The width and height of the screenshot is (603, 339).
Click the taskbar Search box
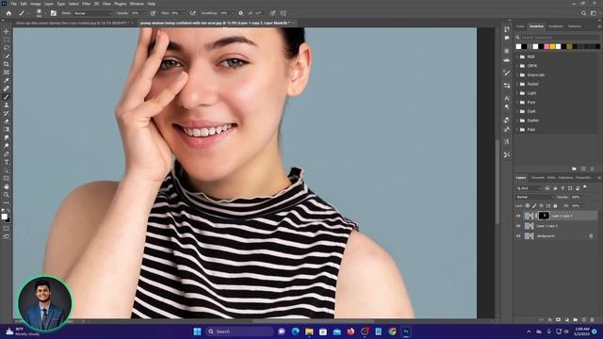pyautogui.click(x=239, y=331)
